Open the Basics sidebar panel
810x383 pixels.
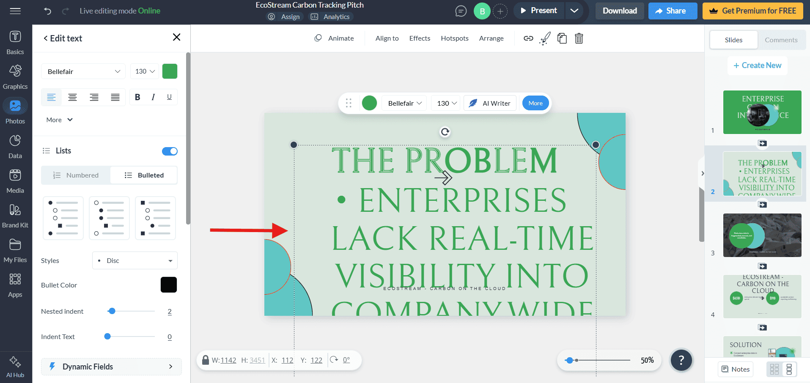pos(15,42)
